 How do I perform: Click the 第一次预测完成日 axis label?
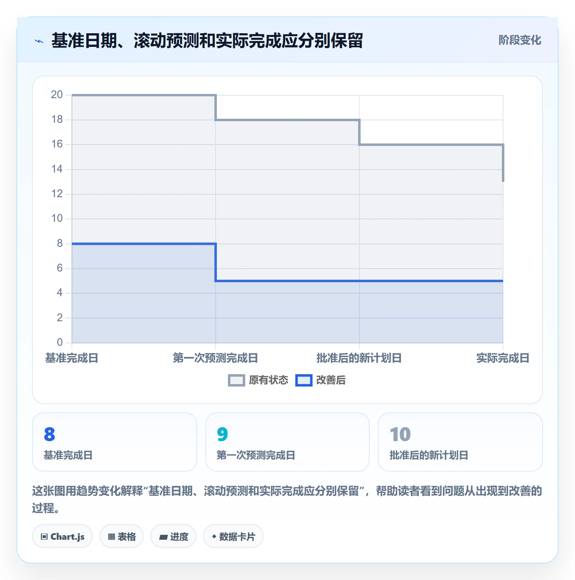(x=216, y=358)
